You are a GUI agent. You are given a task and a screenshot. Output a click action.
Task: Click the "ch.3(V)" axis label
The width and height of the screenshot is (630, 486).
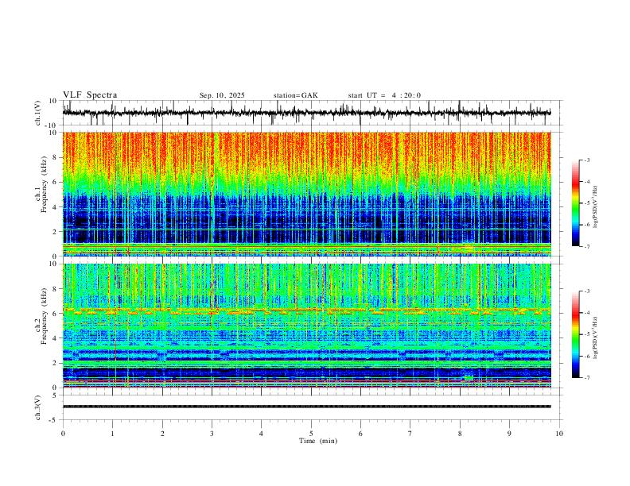click(38, 407)
